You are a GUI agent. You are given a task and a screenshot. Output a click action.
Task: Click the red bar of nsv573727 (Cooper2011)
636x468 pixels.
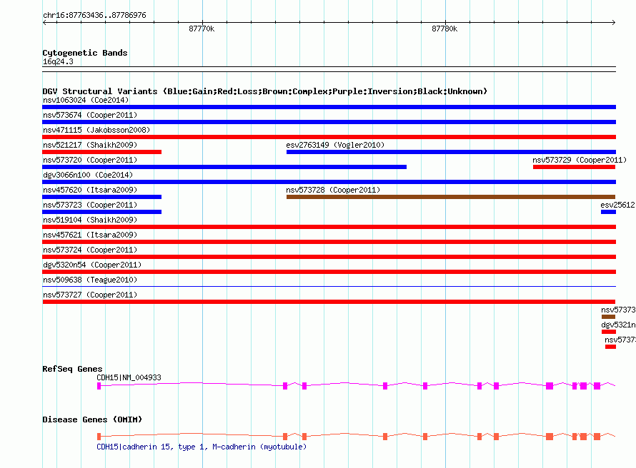pyautogui.click(x=329, y=302)
